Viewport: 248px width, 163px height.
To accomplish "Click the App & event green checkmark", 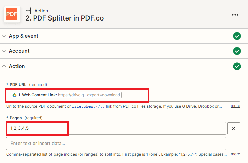I will (x=237, y=36).
